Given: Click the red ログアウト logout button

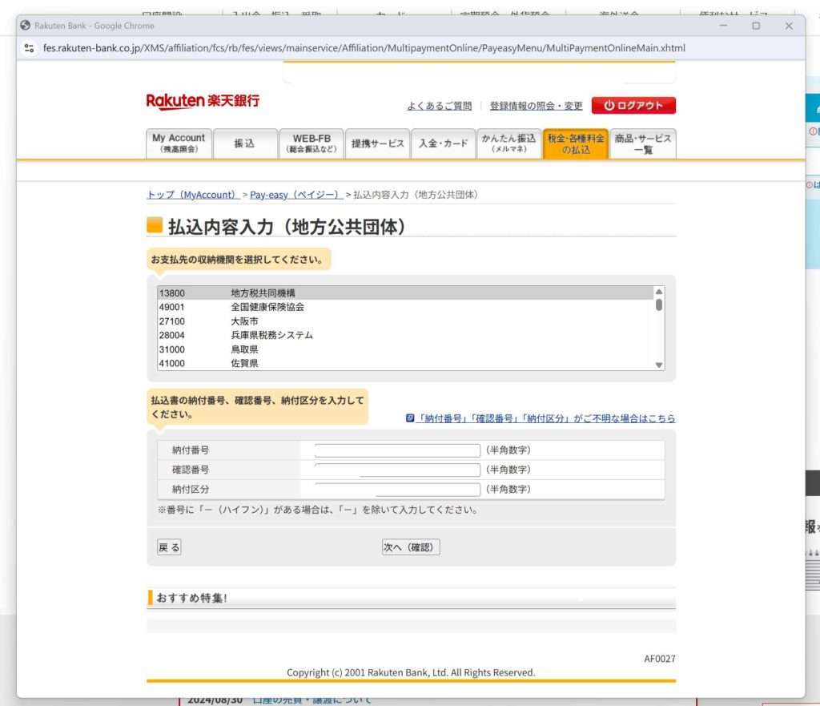Looking at the screenshot, I should click(633, 106).
